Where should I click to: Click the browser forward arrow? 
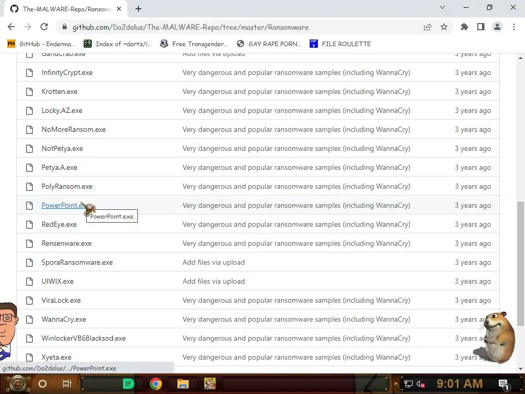coord(28,27)
